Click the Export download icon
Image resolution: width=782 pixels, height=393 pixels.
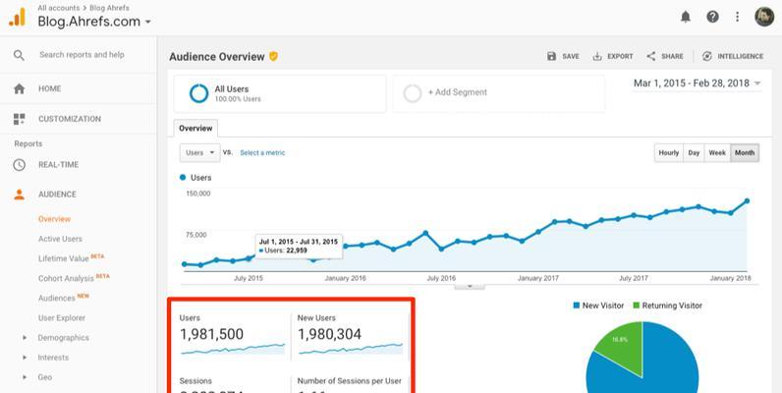pos(597,56)
